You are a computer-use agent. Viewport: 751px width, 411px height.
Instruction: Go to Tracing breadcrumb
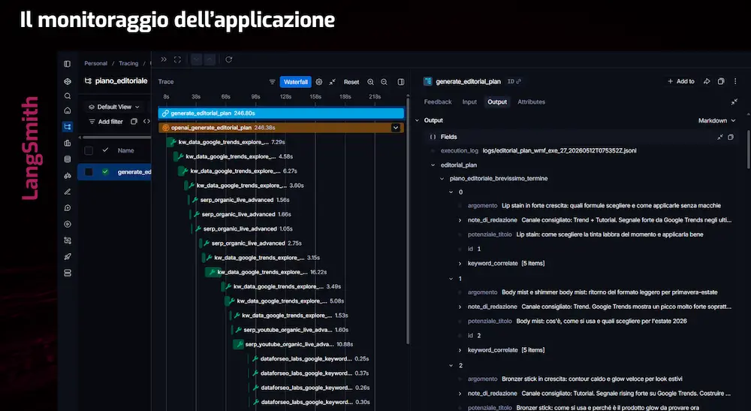tap(128, 63)
